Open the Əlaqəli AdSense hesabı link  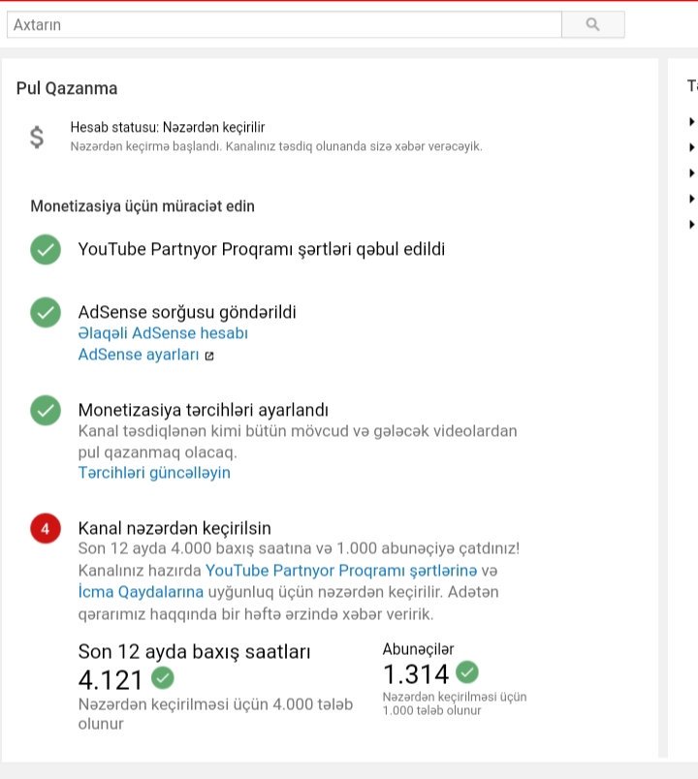tap(163, 333)
